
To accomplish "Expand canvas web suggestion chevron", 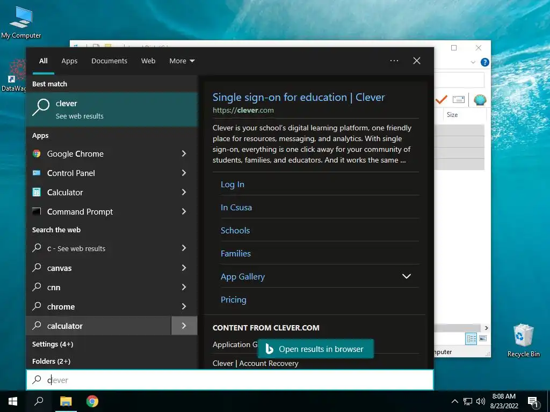I will coord(184,268).
